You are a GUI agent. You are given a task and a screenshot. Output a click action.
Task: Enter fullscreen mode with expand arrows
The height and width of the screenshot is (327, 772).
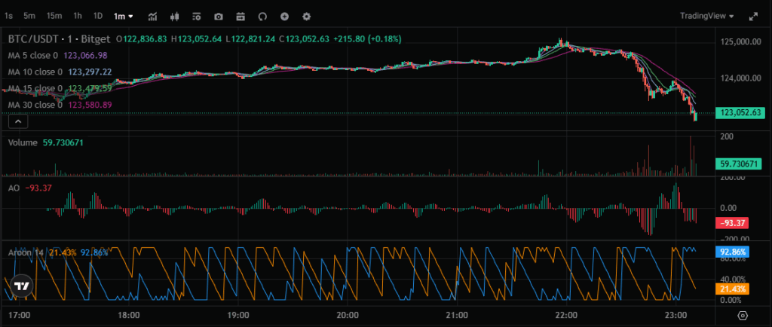(x=752, y=16)
